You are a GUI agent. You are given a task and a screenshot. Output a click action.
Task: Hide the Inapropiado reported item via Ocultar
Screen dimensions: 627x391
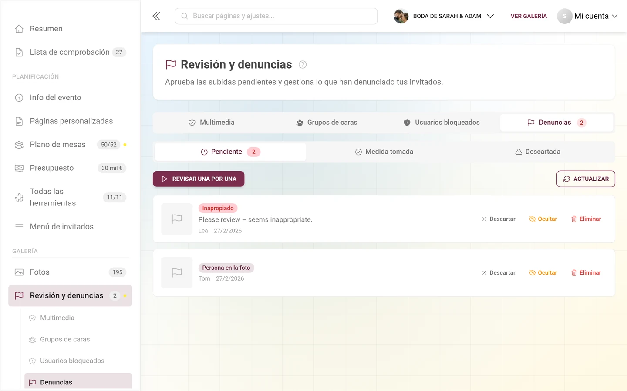[543, 219]
